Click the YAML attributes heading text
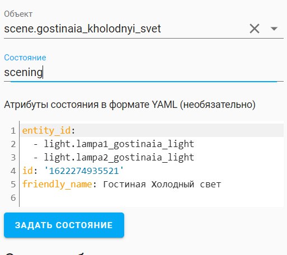This screenshot has width=287, height=255. pos(130,105)
